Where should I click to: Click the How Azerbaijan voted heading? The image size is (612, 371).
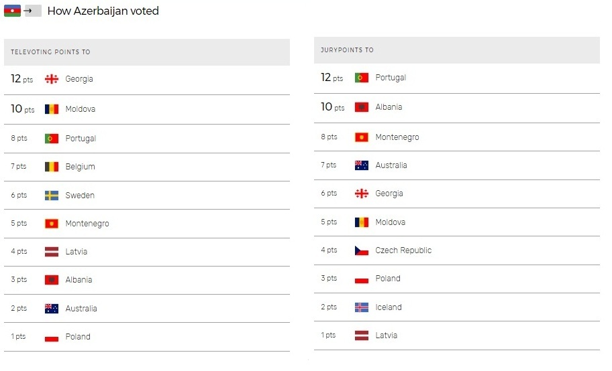pos(103,11)
